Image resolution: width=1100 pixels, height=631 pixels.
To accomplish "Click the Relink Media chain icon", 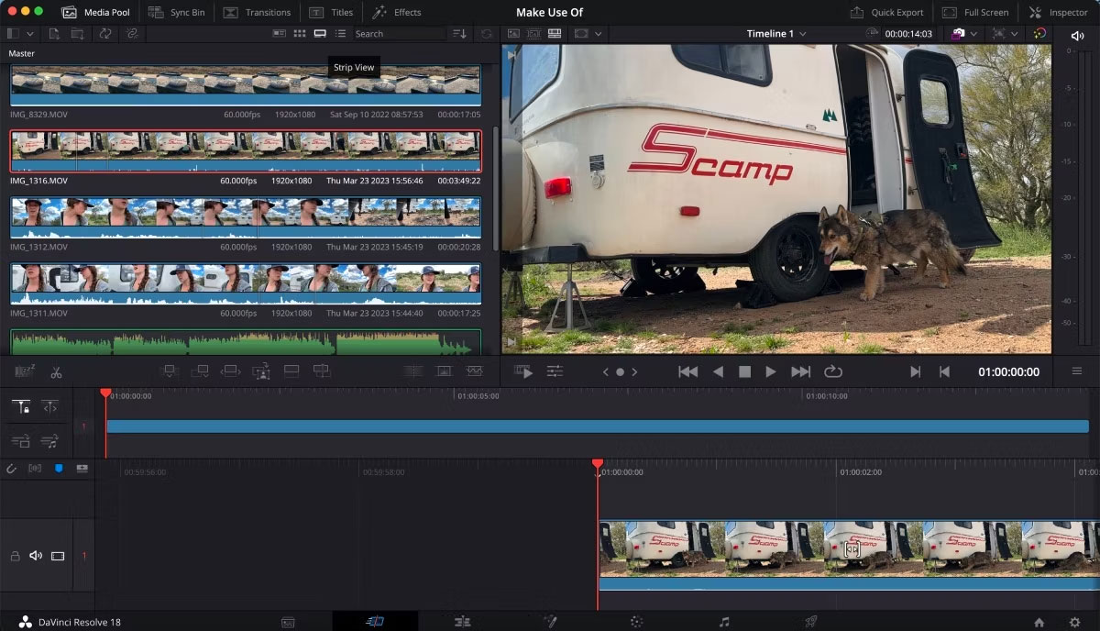I will [132, 34].
